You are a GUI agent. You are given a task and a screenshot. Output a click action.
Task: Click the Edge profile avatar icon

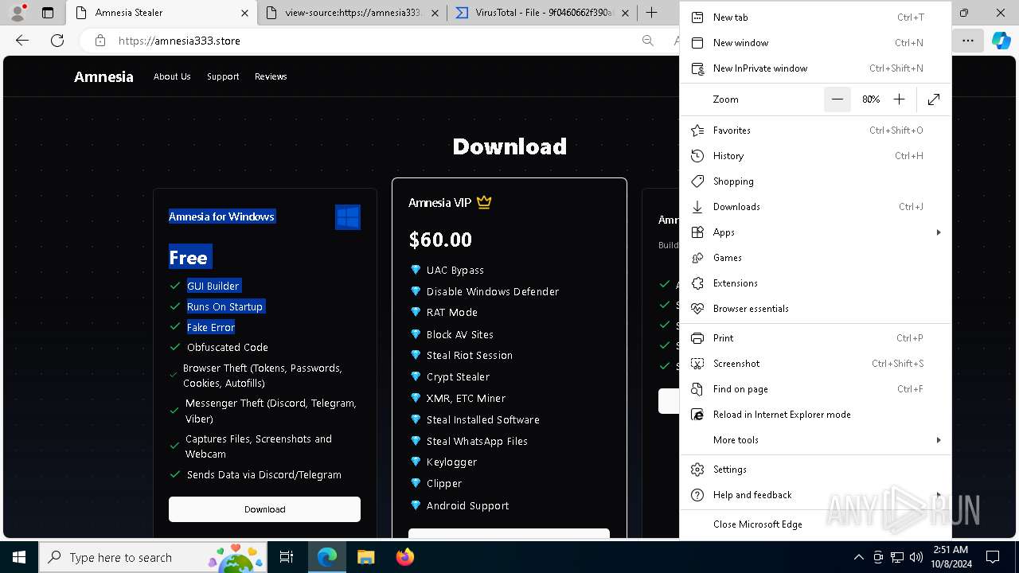tap(18, 13)
